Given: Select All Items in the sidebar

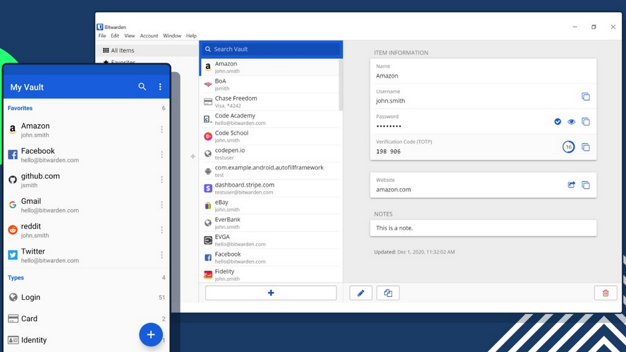Looking at the screenshot, I should [147, 50].
